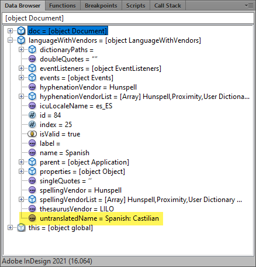Click the boolean icon next to isValid
This screenshot has width=256, height=267.
[x=32, y=134]
